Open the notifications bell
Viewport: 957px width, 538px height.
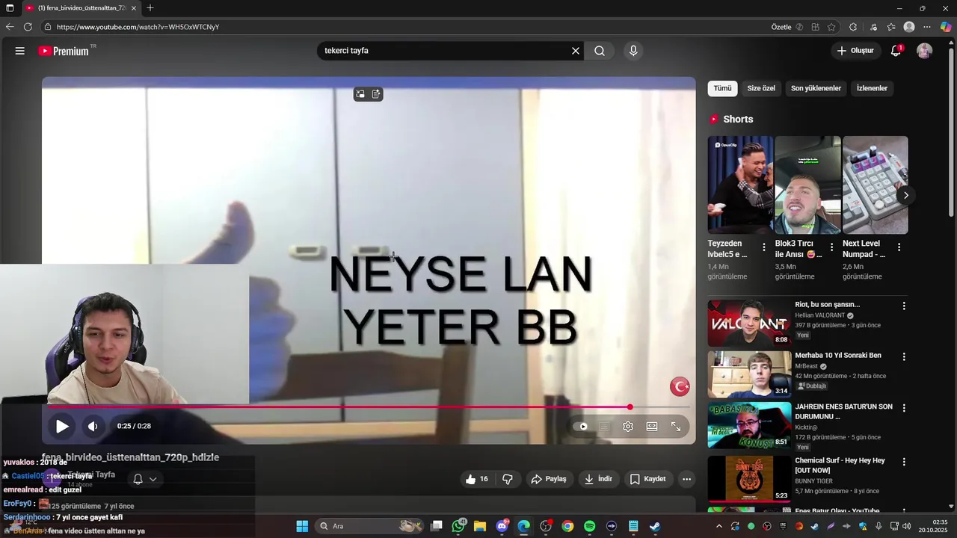click(896, 51)
